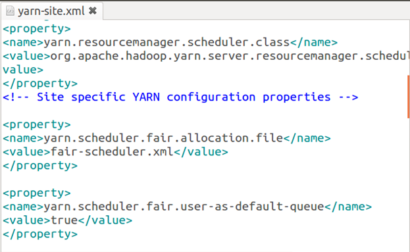
Task: Click on fair-scheduler.xml value text
Action: (112, 151)
